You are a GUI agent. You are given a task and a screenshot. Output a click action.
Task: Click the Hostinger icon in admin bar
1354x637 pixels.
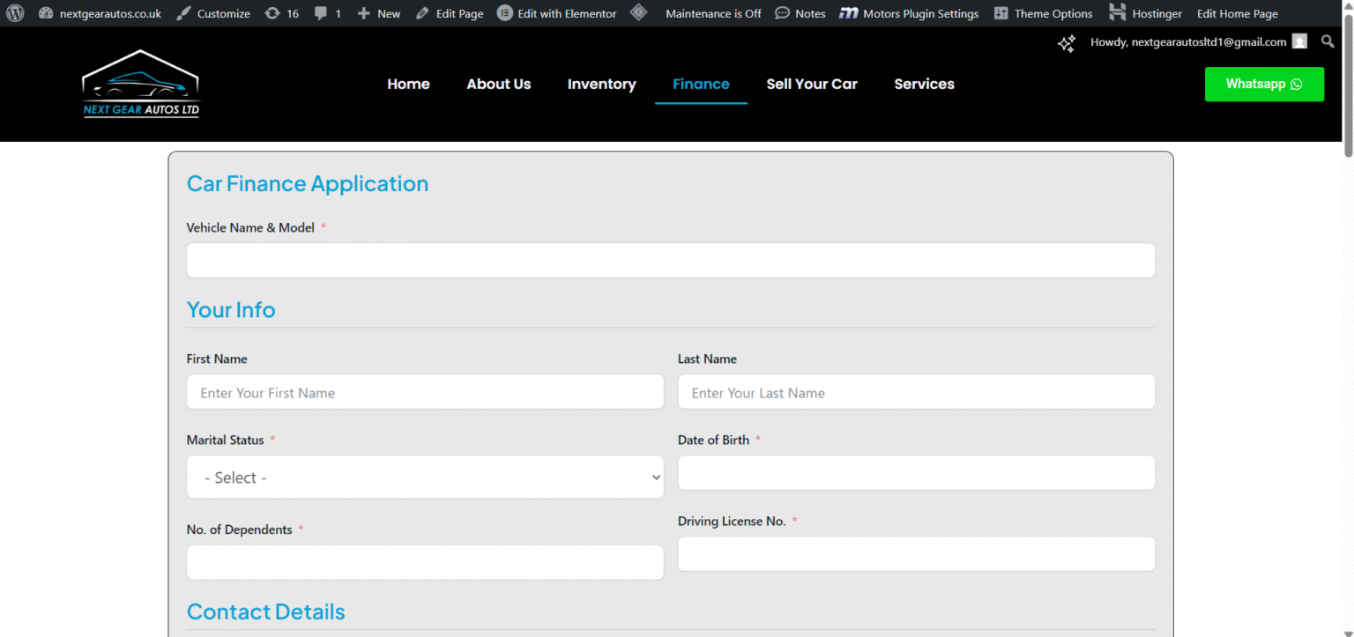1119,13
